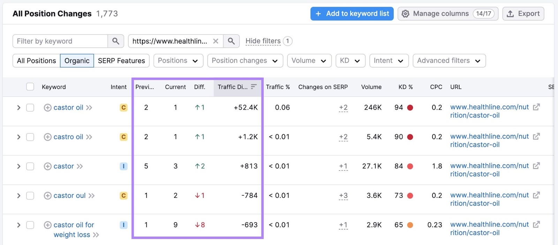Screen dimensions: 558x245
Task: Expand the Advanced filters dropdown
Action: click(x=449, y=61)
